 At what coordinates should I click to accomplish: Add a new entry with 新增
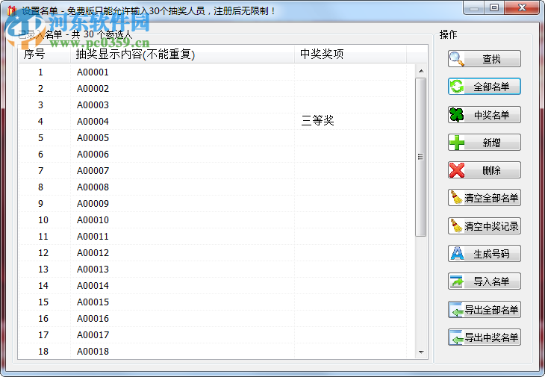point(485,143)
